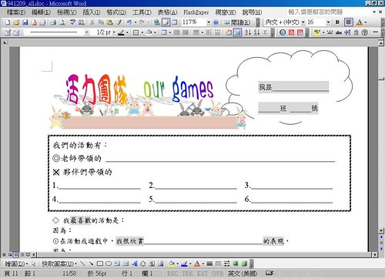Open the font size 16 dropdown
385x279 pixels.
(328, 22)
